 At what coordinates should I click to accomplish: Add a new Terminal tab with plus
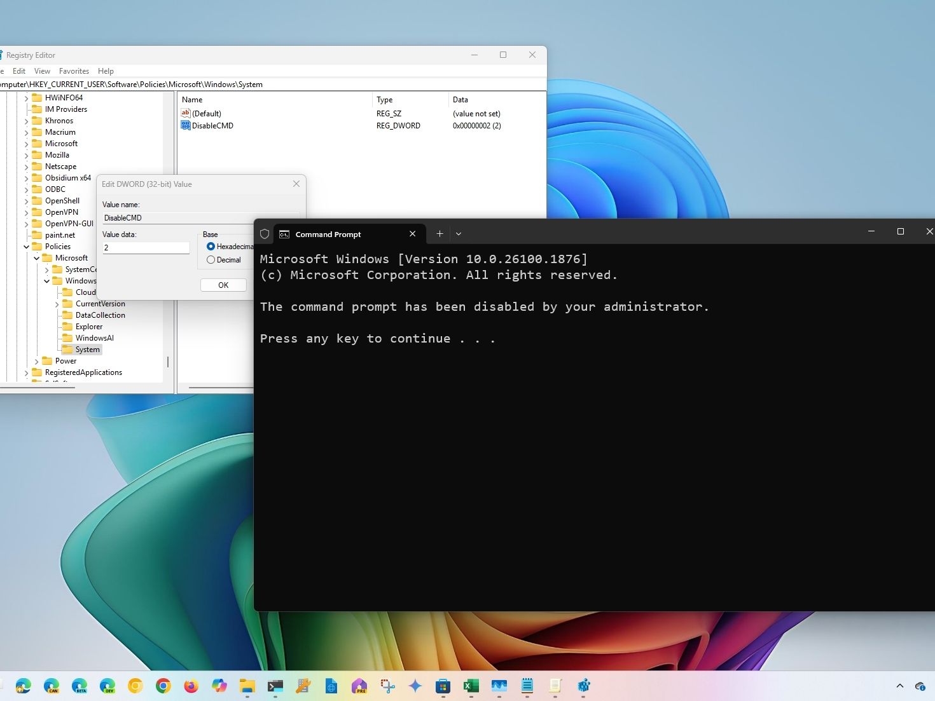coord(440,234)
